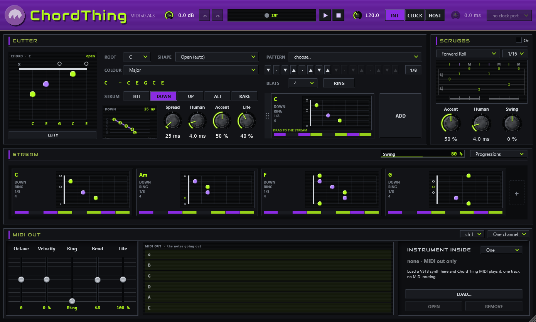Click the dotted drag handle beside the C chord preview
536x322 pixels.
pos(268,116)
